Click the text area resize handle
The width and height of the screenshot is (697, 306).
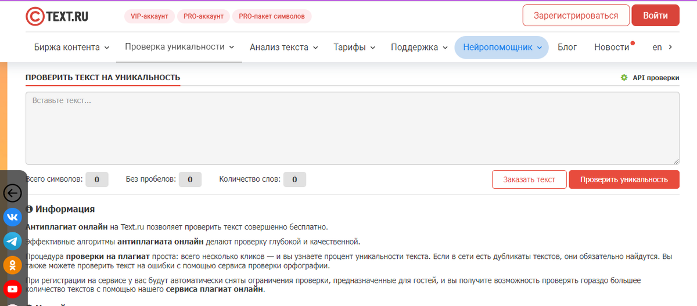coord(676,161)
